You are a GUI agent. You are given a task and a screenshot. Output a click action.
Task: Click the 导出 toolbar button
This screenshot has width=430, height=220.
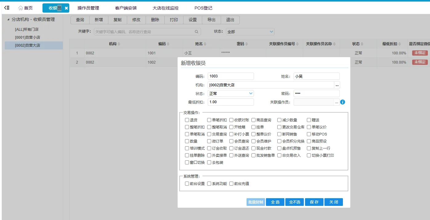[211, 20]
